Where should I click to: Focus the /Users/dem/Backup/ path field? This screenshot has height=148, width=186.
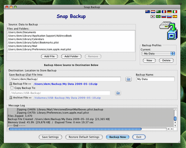[65, 79]
